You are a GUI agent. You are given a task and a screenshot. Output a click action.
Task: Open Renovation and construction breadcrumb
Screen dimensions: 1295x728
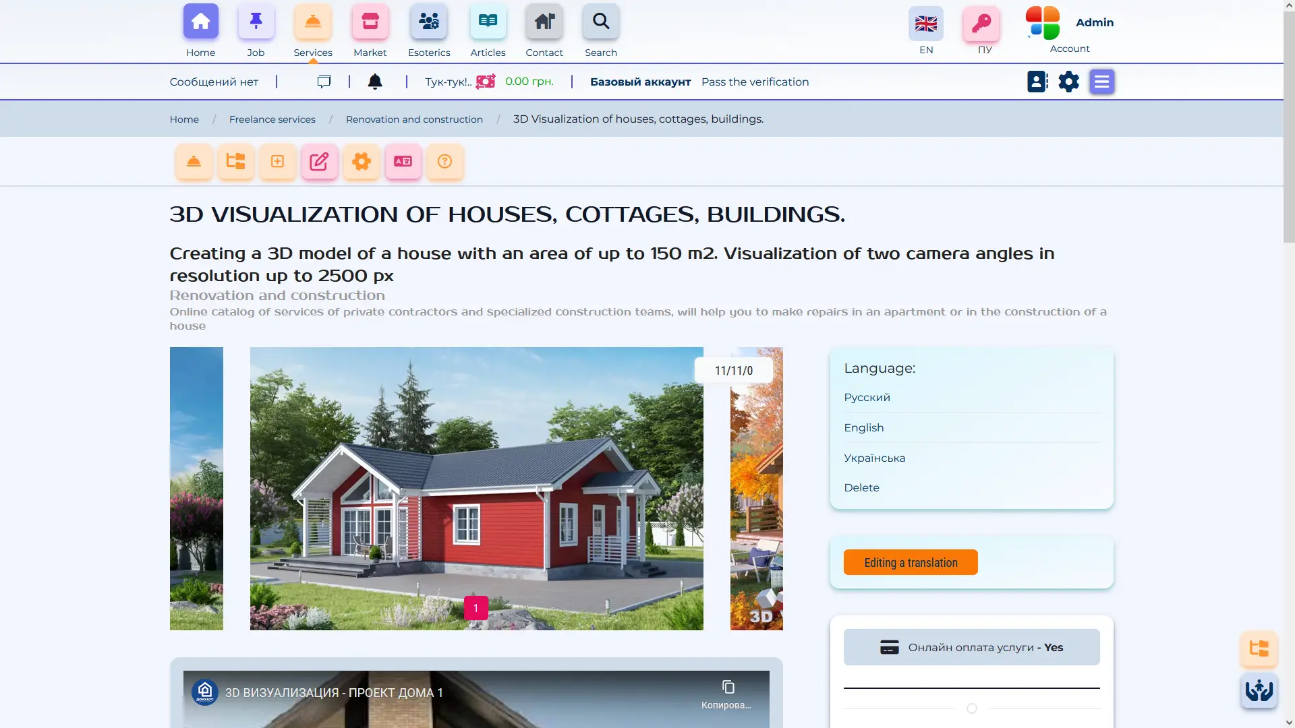pyautogui.click(x=414, y=119)
